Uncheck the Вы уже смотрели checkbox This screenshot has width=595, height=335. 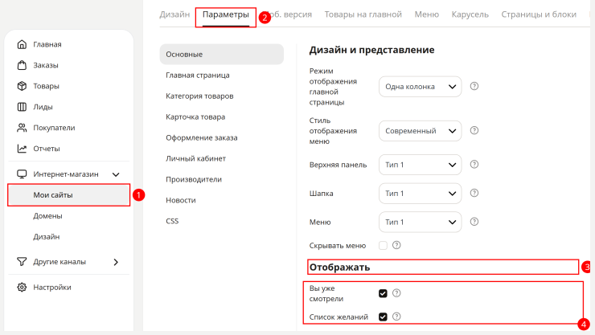tap(383, 293)
